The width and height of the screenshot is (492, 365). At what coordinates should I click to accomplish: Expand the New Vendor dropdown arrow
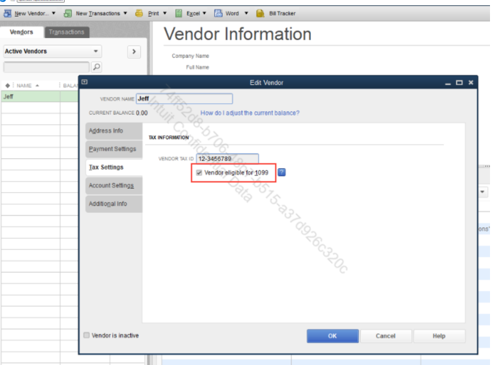tap(53, 13)
